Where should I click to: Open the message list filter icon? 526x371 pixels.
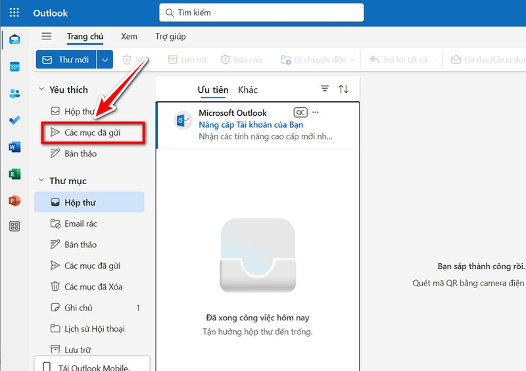point(324,89)
